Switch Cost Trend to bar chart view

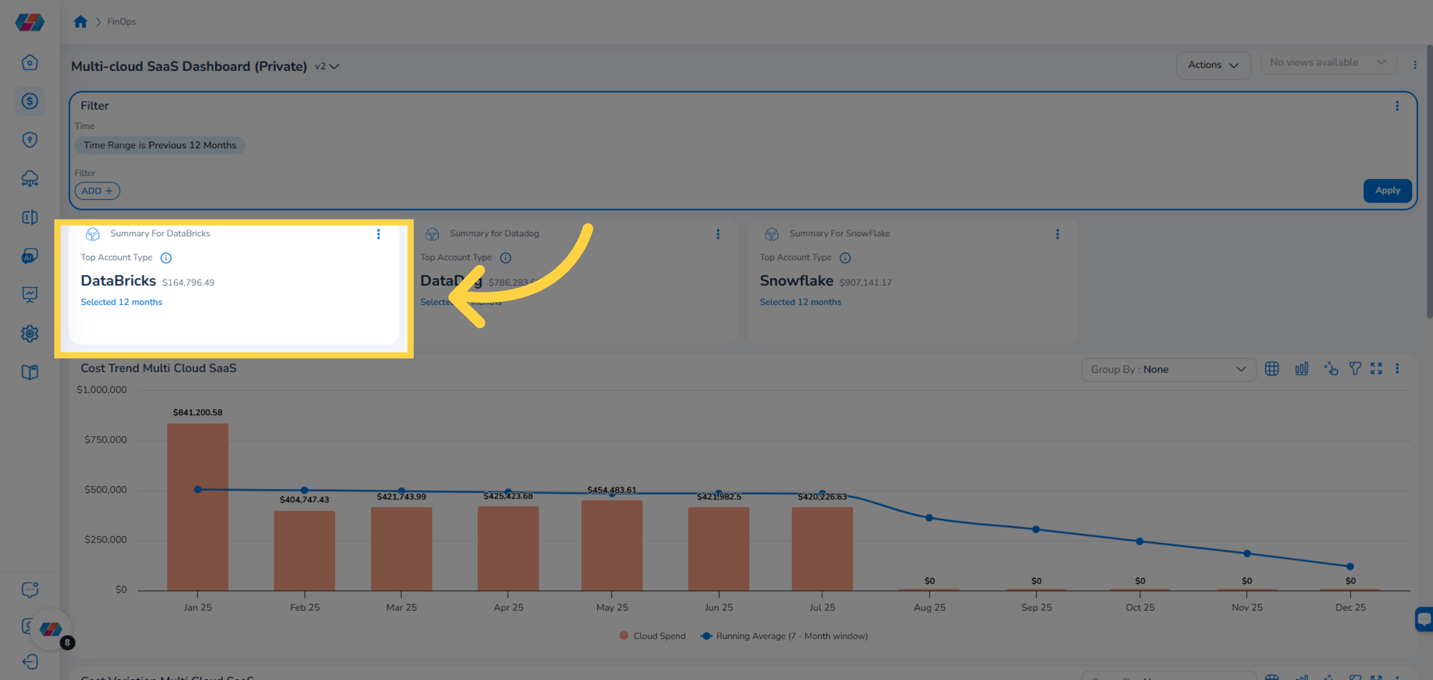click(1302, 369)
